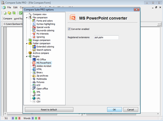163x121 pixels.
Task: Click the Plugins plug icon
Action: pos(30,56)
